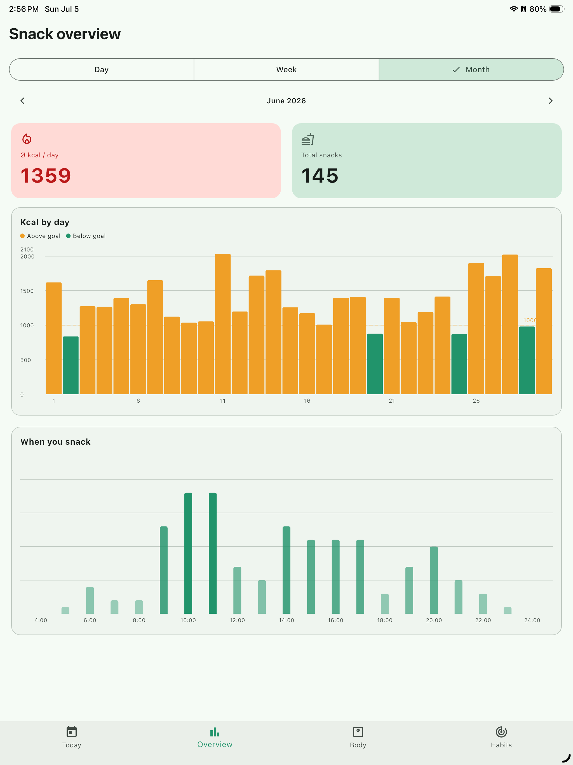Tap the orange Above goal legend dot
Screen dimensions: 573x765
pos(22,236)
